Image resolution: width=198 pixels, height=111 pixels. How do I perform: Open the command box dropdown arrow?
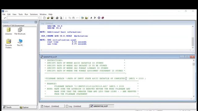pos(38,18)
